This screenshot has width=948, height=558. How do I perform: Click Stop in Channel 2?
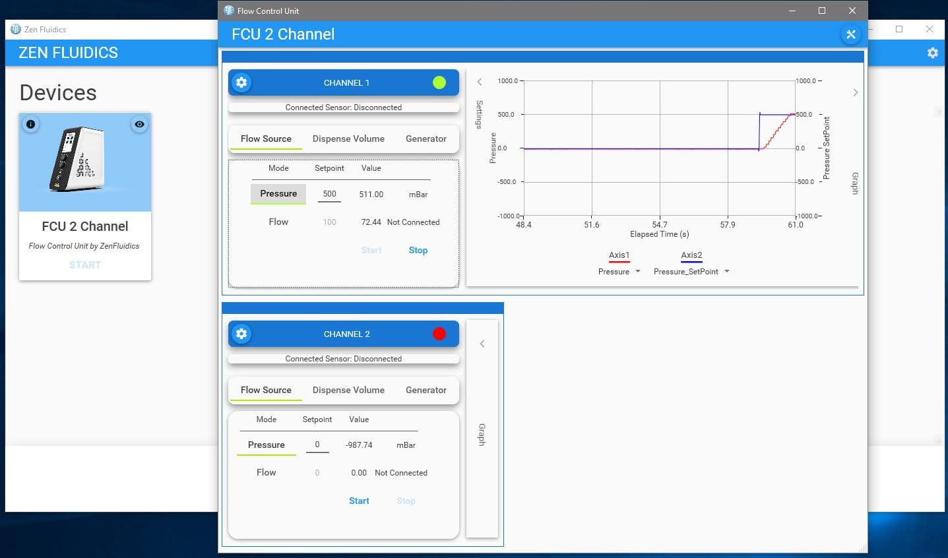tap(406, 501)
